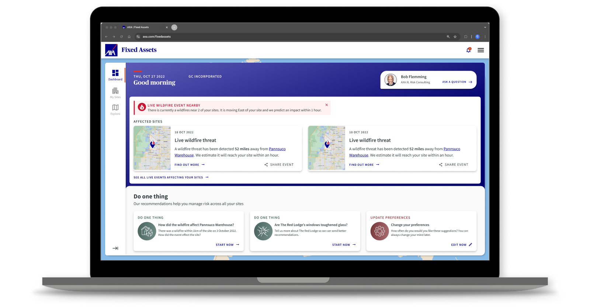Click the browser bookmark star icon
The height and width of the screenshot is (307, 590).
tap(455, 37)
